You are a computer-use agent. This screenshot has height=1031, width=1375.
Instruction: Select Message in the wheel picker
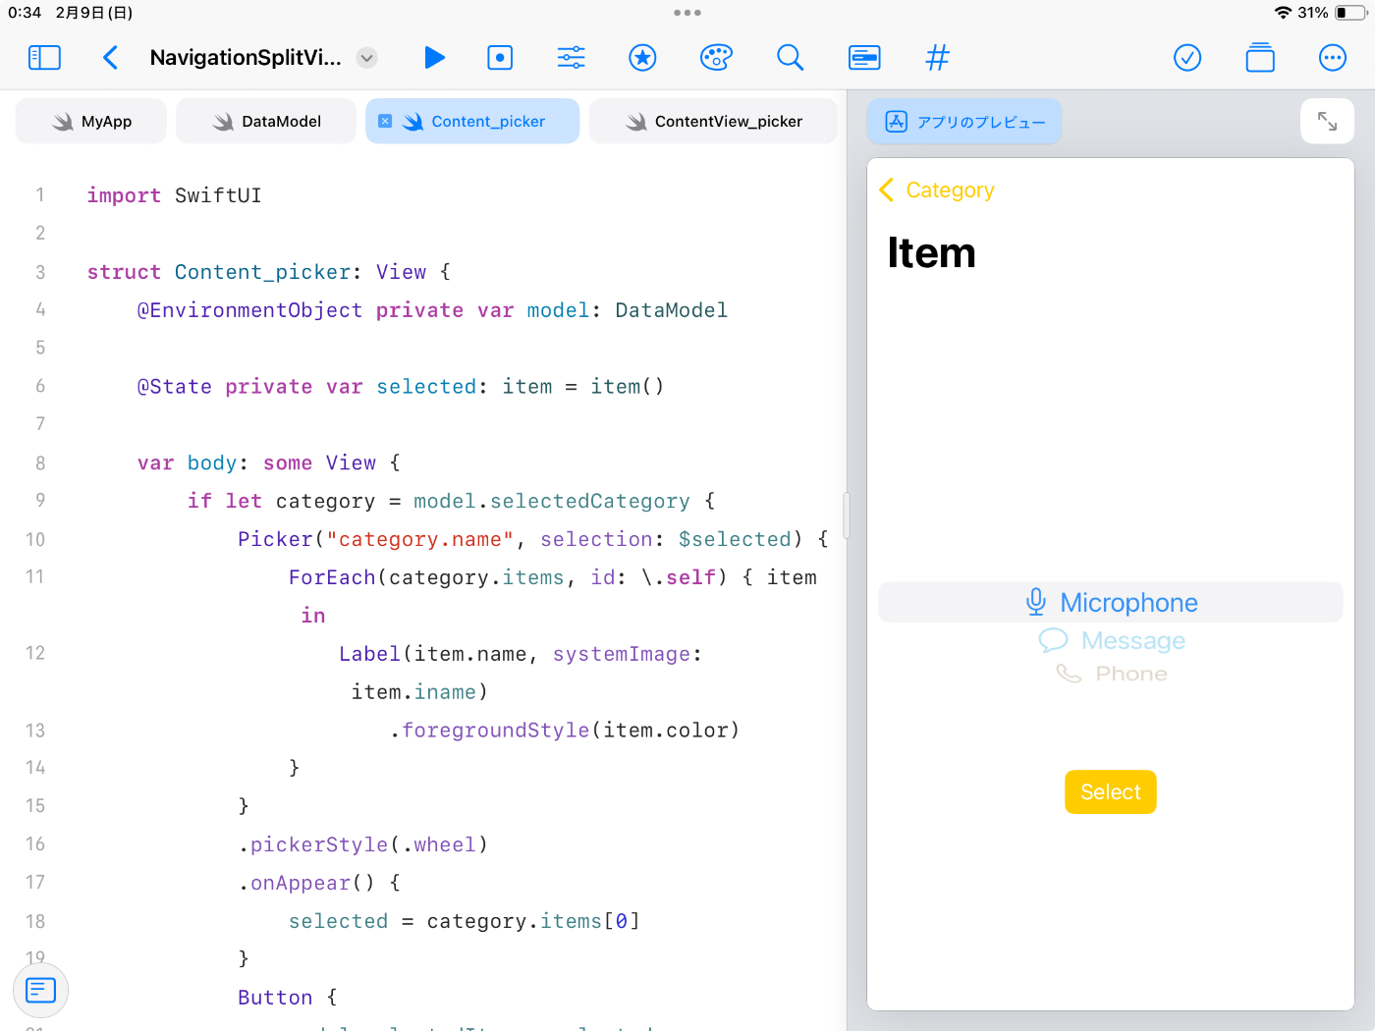[x=1112, y=640]
